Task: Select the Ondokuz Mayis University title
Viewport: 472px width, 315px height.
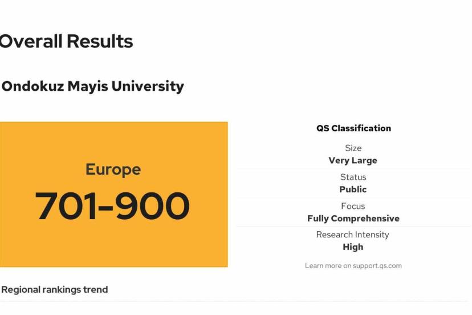Action: (x=92, y=86)
